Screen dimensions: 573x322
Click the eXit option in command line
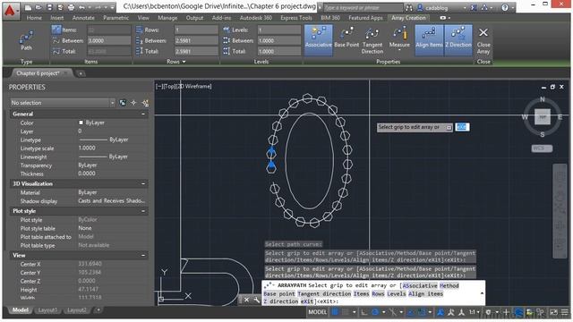pyautogui.click(x=307, y=301)
